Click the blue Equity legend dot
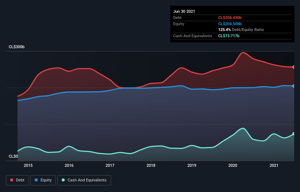 (x=36, y=180)
